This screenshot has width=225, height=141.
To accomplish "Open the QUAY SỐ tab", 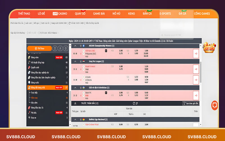I will (x=80, y=14).
